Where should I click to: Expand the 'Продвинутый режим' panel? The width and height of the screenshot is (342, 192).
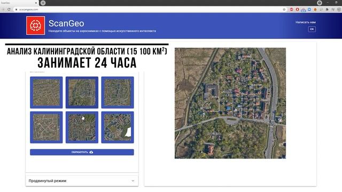point(82,181)
